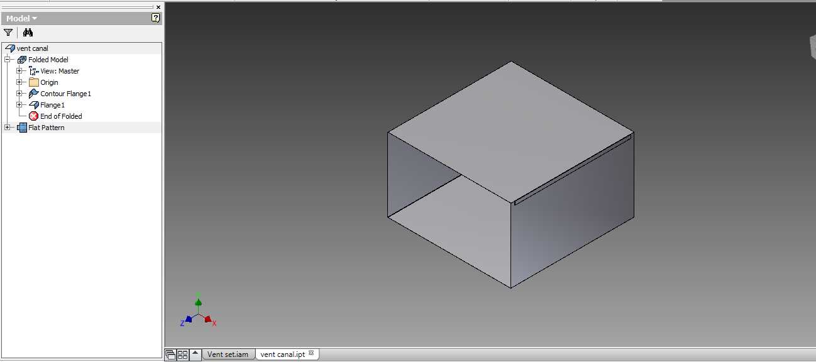This screenshot has height=362, width=816.
Task: Close the Model browser panel
Action: [x=158, y=7]
